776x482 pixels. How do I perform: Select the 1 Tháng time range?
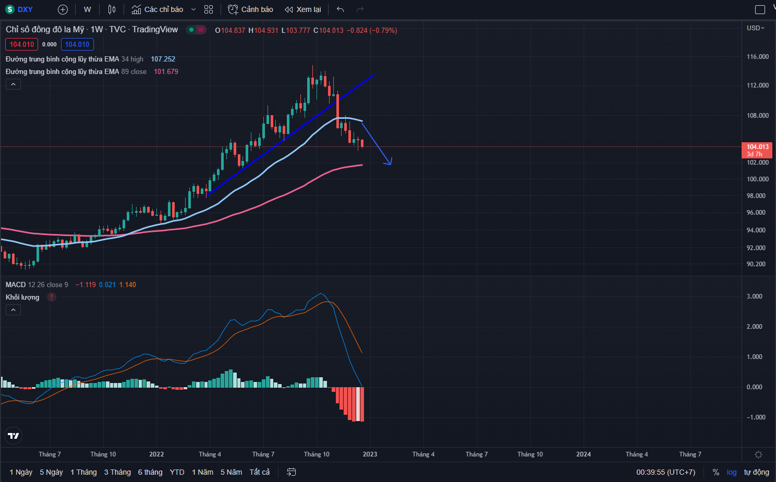pos(83,472)
